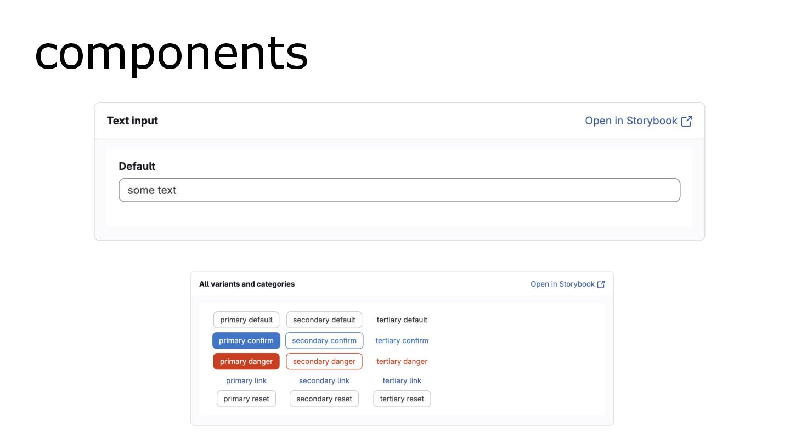This screenshot has width=790, height=444.
Task: Click the blue primary confirm button
Action: pos(246,341)
